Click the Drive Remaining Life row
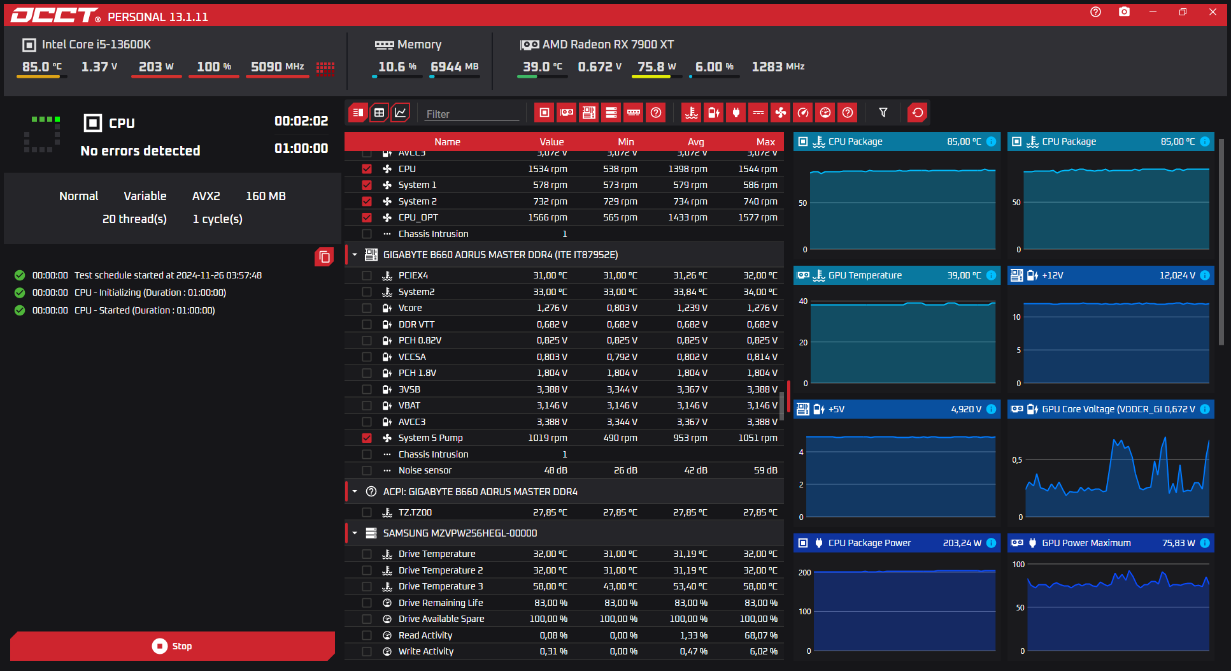 coord(564,603)
